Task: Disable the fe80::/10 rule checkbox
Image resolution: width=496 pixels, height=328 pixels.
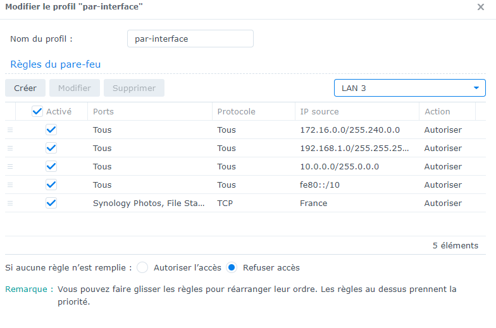Action: 51,185
